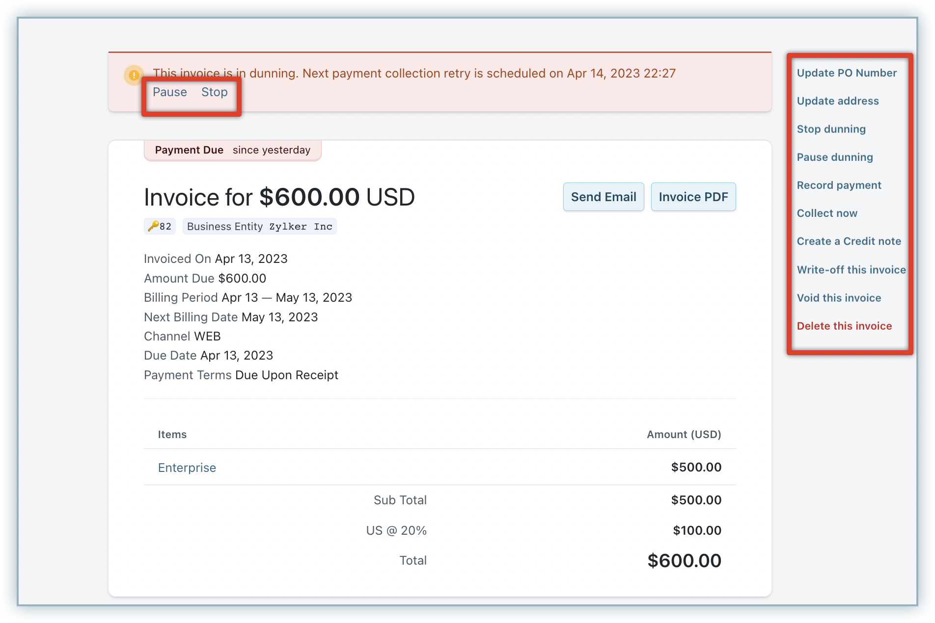Select Update address in sidebar
The height and width of the screenshot is (623, 935).
tap(838, 101)
